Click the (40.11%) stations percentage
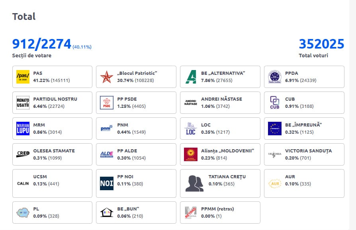Image resolution: width=356 pixels, height=230 pixels. (x=82, y=47)
